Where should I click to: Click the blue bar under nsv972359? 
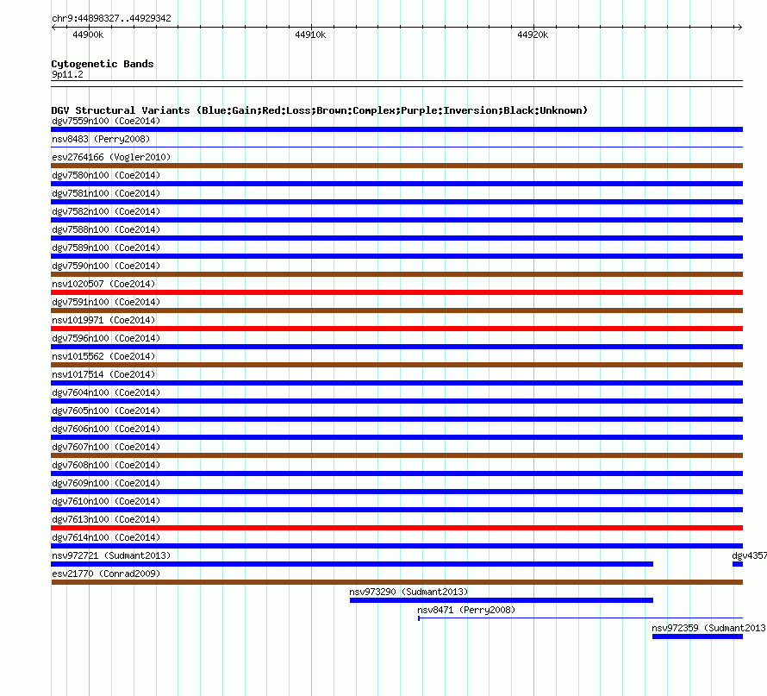[697, 636]
